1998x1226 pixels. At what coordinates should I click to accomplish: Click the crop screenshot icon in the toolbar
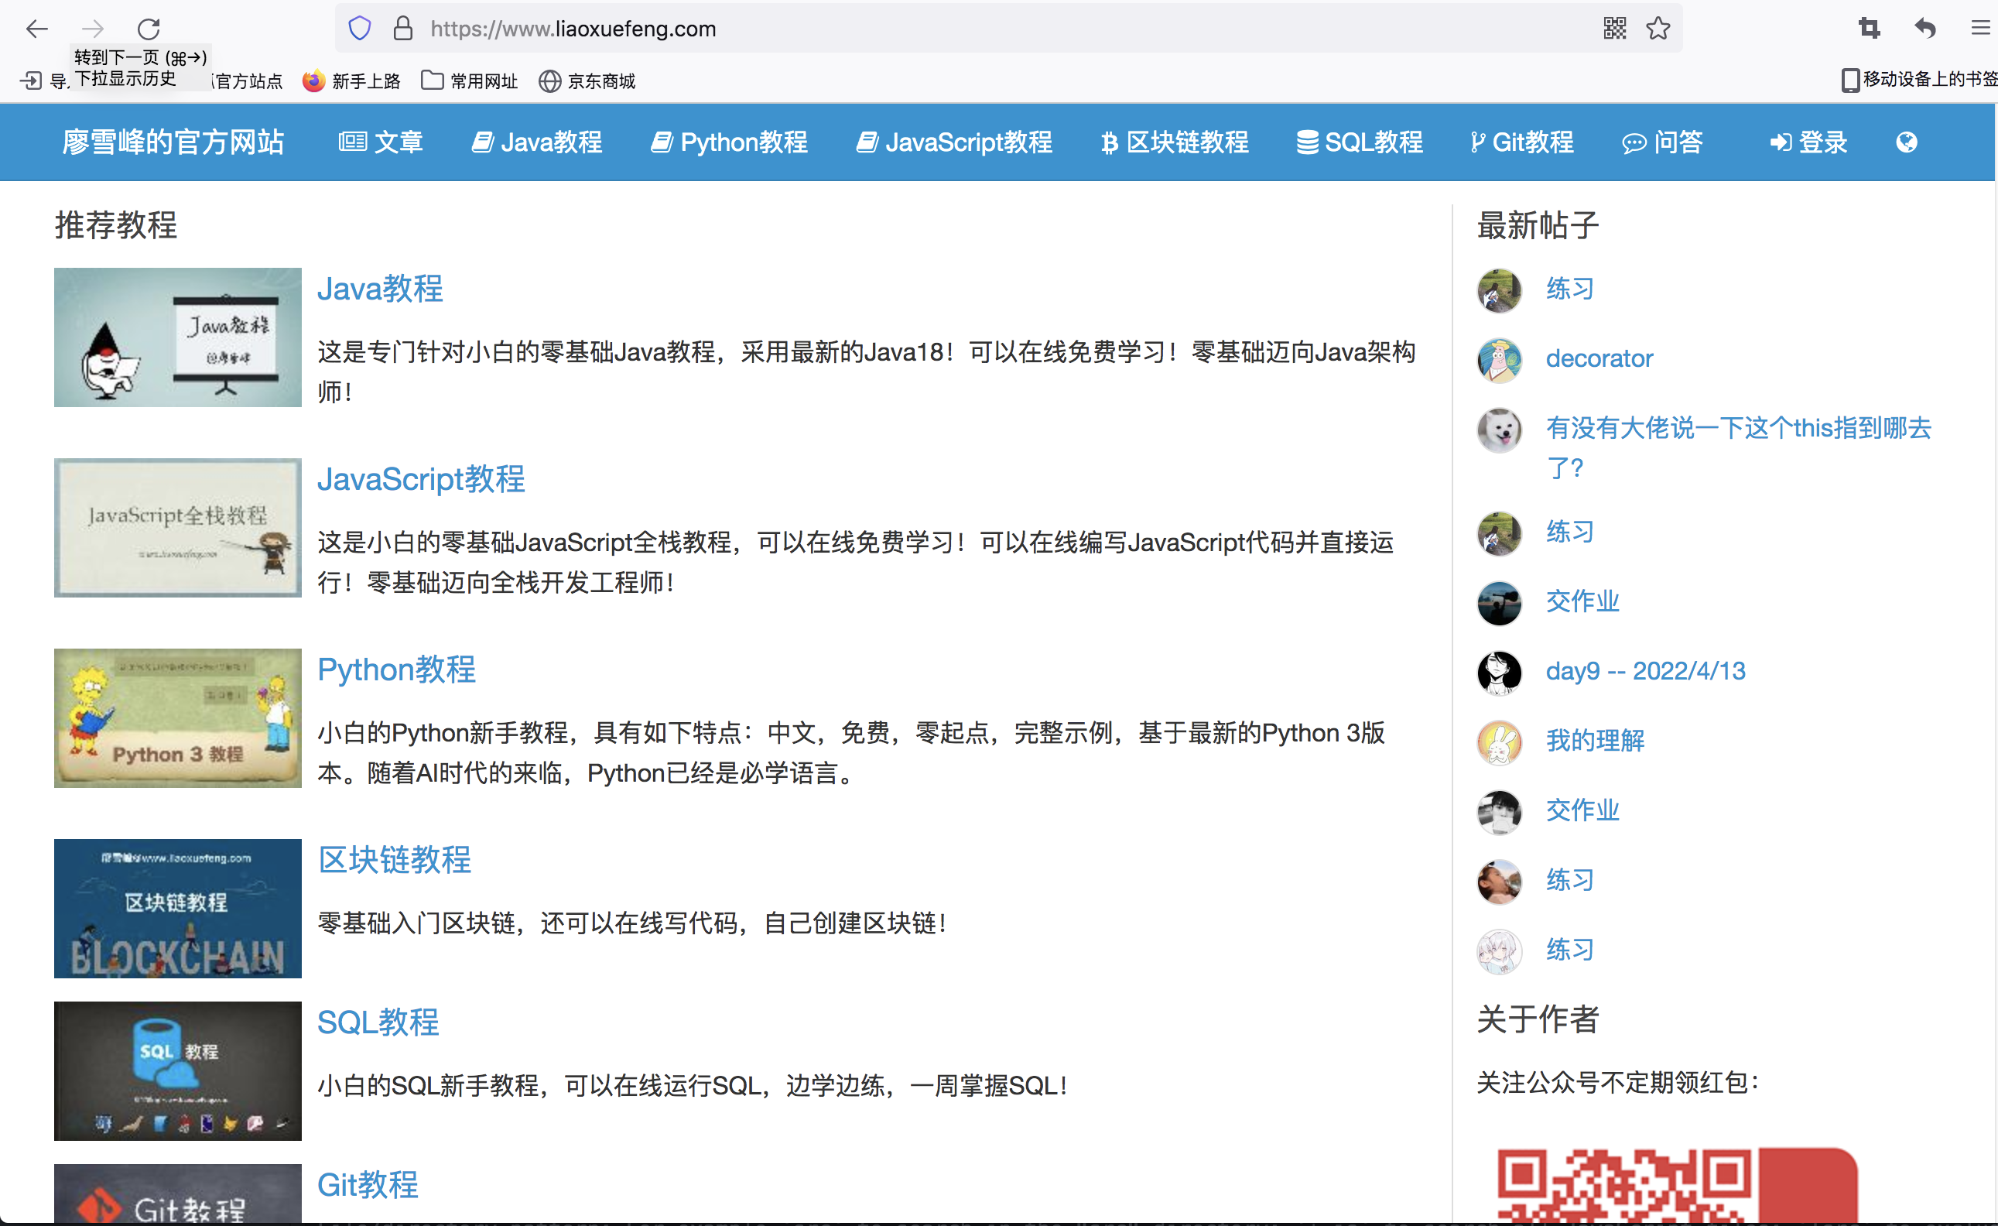pos(1869,29)
